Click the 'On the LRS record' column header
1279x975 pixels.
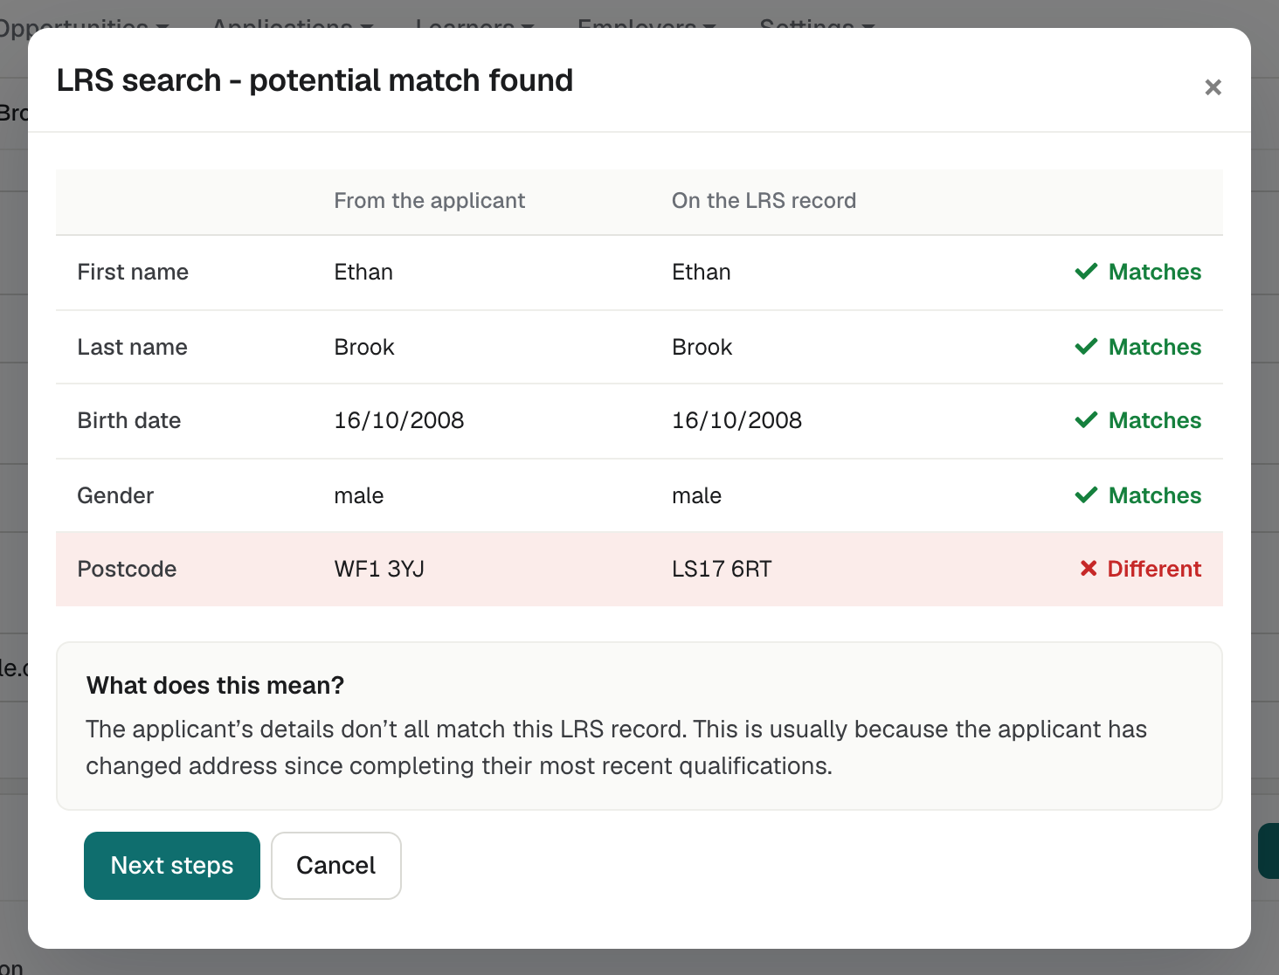coord(764,200)
